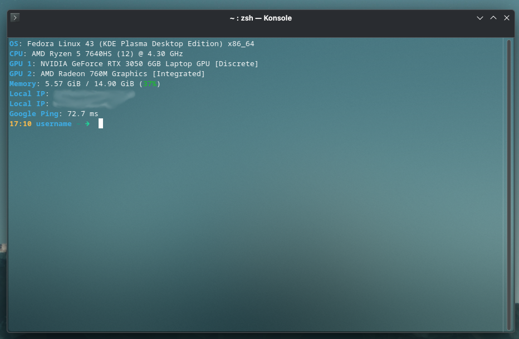Click the terminal's vertical scrollbar
Screen dimensions: 519x339
pos(509,185)
